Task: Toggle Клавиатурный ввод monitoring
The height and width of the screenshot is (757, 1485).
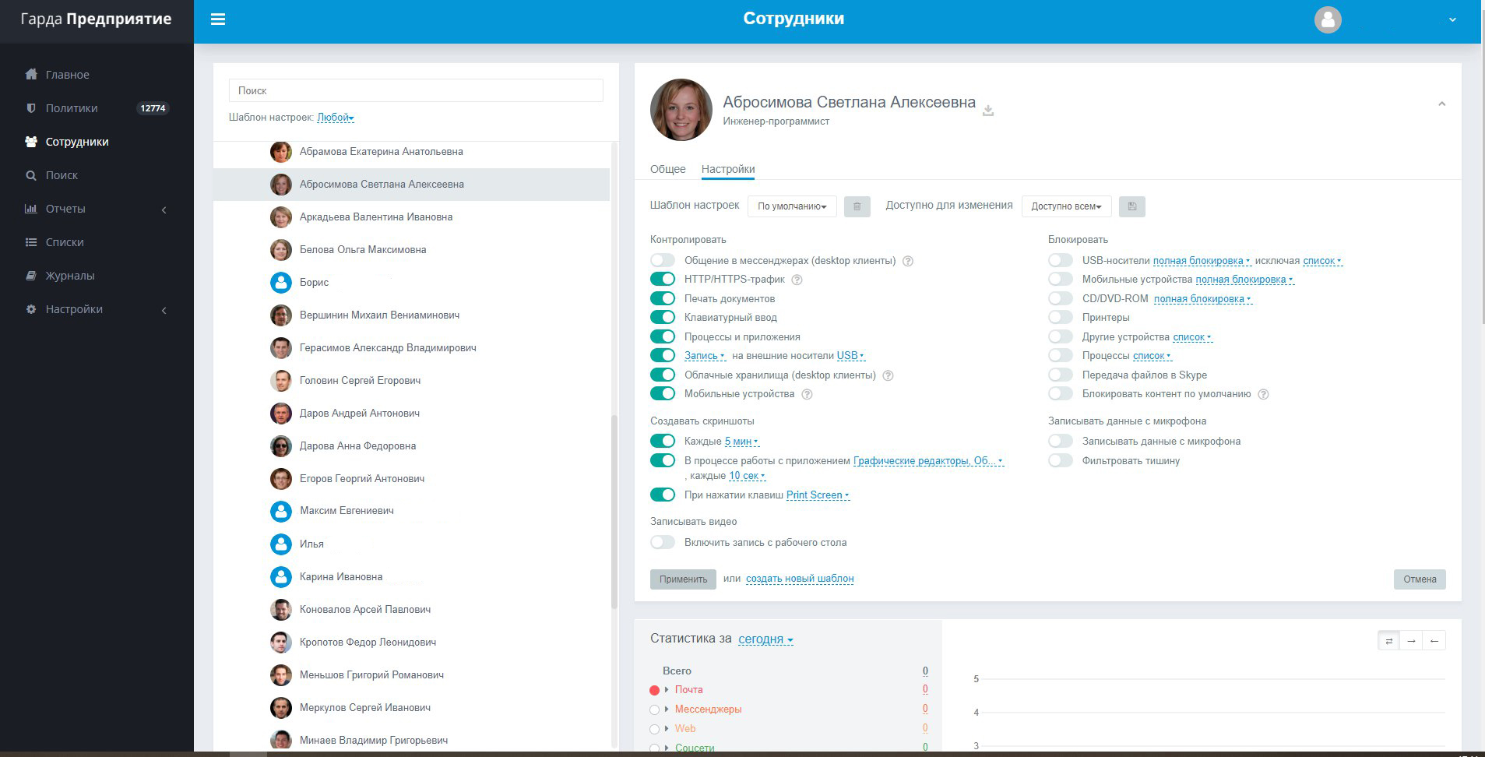Action: 663,317
